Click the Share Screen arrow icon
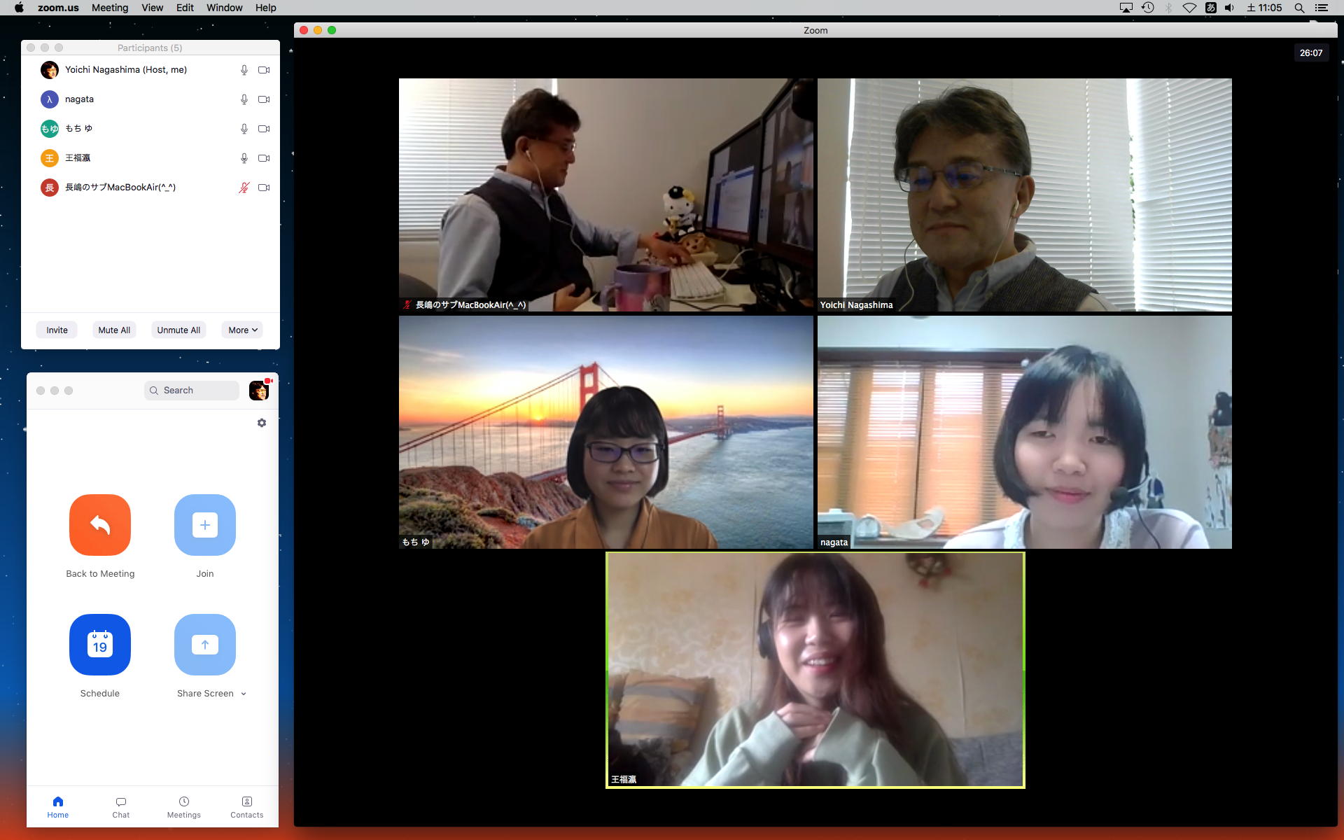The image size is (1344, 840). pos(205,645)
